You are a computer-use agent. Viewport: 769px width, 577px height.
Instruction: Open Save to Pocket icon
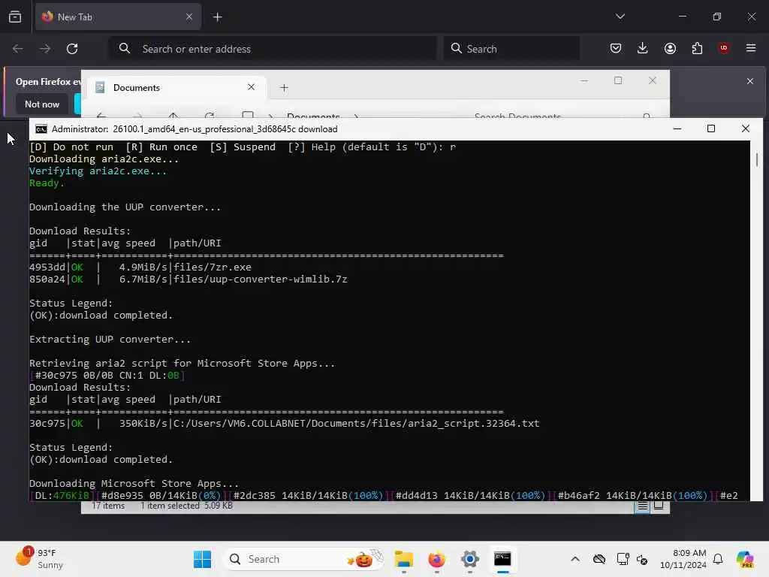coord(616,48)
